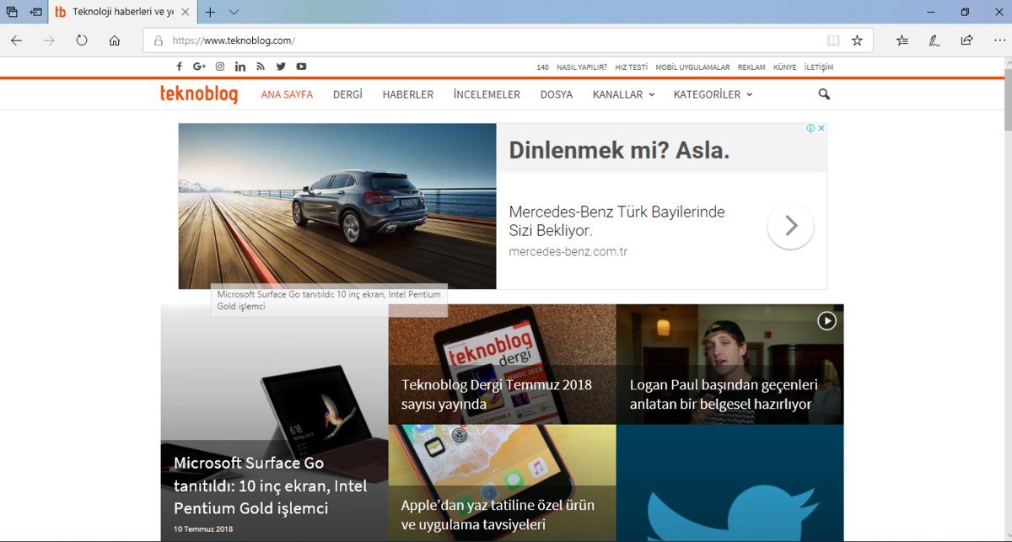The height and width of the screenshot is (542, 1012).
Task: Click the 10 Temmuz 2018 date text
Action: [202, 529]
